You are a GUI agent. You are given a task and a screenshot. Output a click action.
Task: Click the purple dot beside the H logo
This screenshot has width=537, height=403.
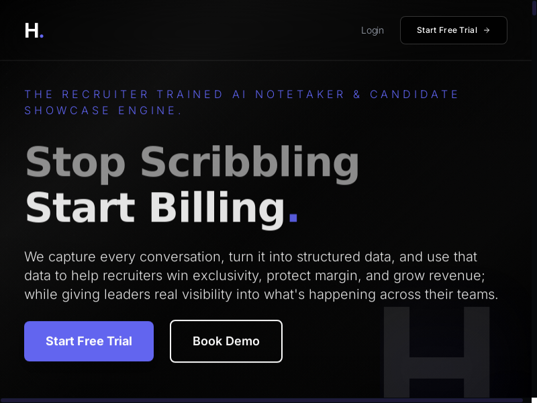coord(42,36)
